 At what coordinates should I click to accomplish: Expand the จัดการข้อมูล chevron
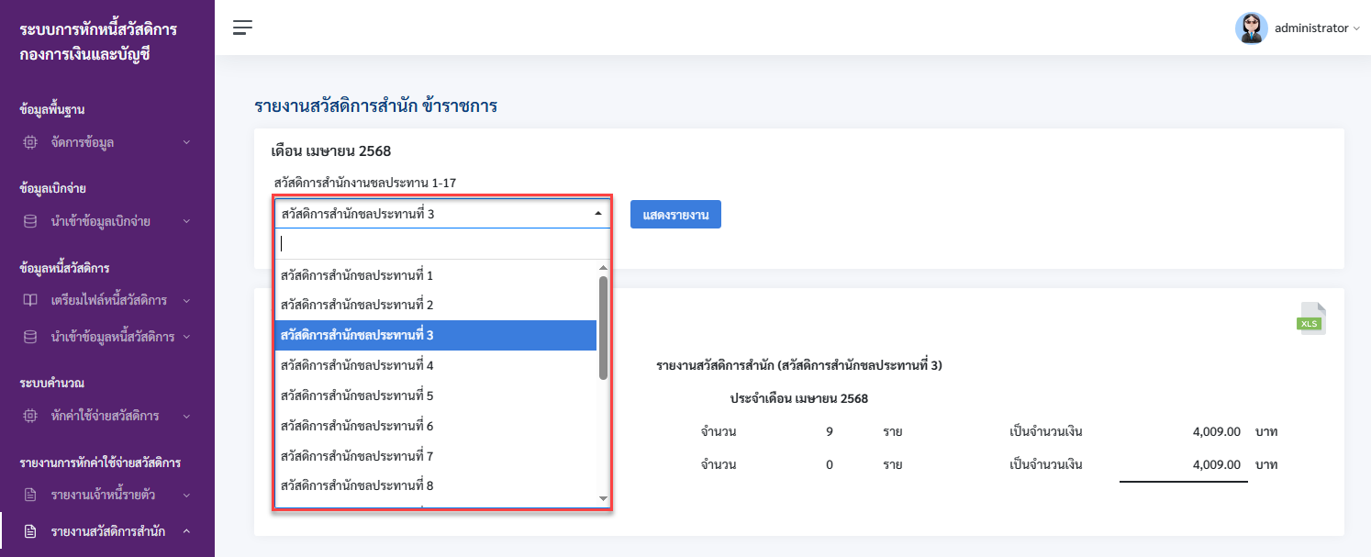pos(186,142)
